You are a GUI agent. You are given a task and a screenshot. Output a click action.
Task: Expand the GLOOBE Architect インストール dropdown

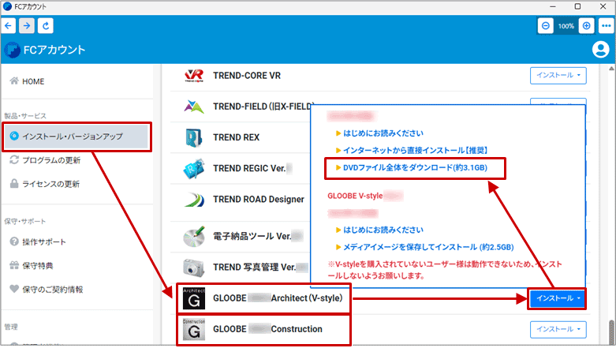pyautogui.click(x=558, y=298)
